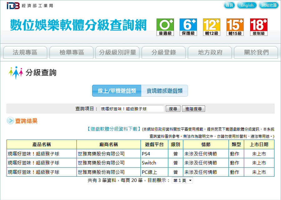Viewport: 281px width, 200px height.
Task: Click the 分級查詢 people icon
Action: click(x=16, y=72)
